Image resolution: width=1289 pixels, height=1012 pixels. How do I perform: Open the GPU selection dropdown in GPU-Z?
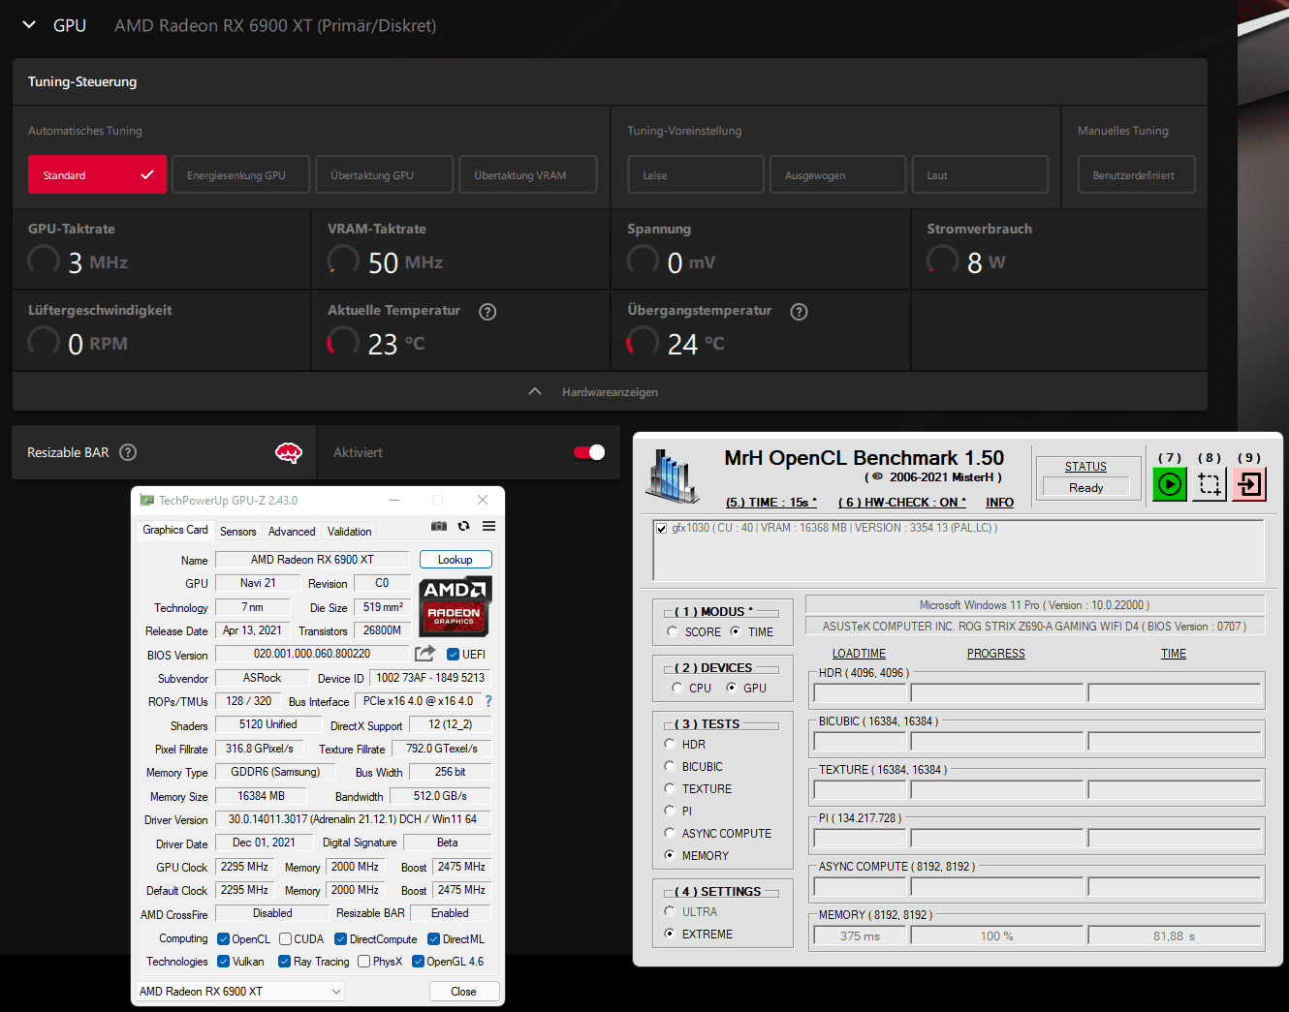pyautogui.click(x=240, y=992)
